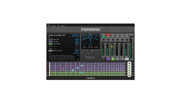This screenshot has height=103, width=181.
Task: Click the red MIDI status indicator
Action: click(97, 47)
